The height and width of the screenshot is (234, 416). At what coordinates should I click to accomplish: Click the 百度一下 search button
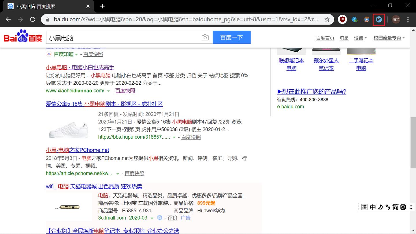232,37
